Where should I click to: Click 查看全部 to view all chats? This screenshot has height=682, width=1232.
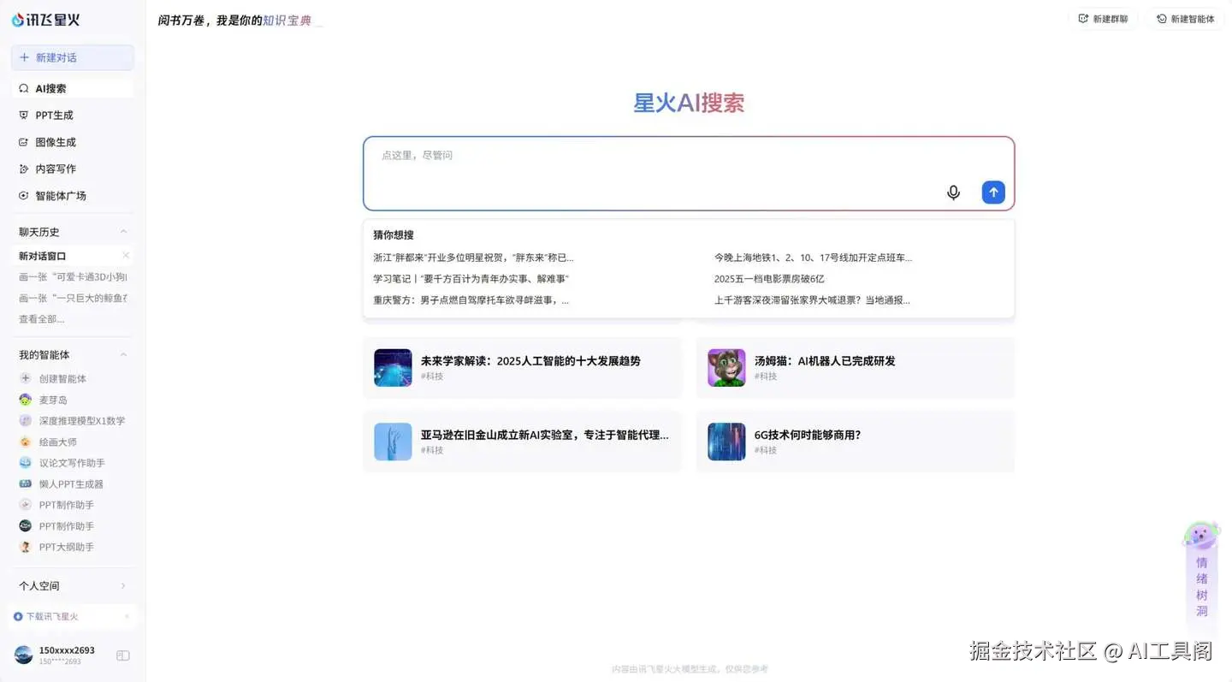coord(41,319)
